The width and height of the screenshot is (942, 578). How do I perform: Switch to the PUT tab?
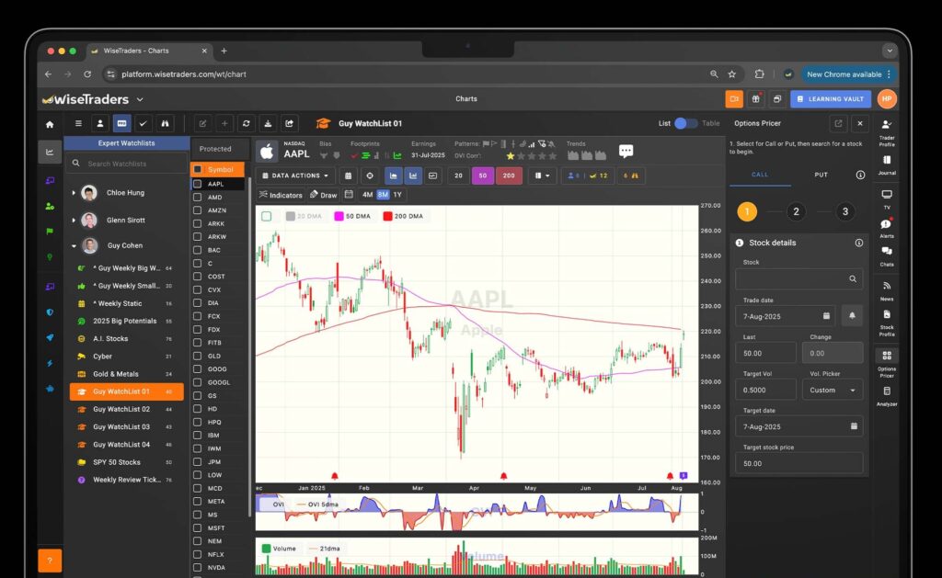point(821,175)
